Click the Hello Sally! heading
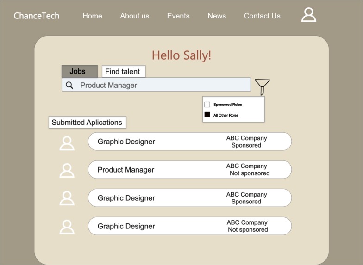Image resolution: width=363 pixels, height=265 pixels. 181,55
